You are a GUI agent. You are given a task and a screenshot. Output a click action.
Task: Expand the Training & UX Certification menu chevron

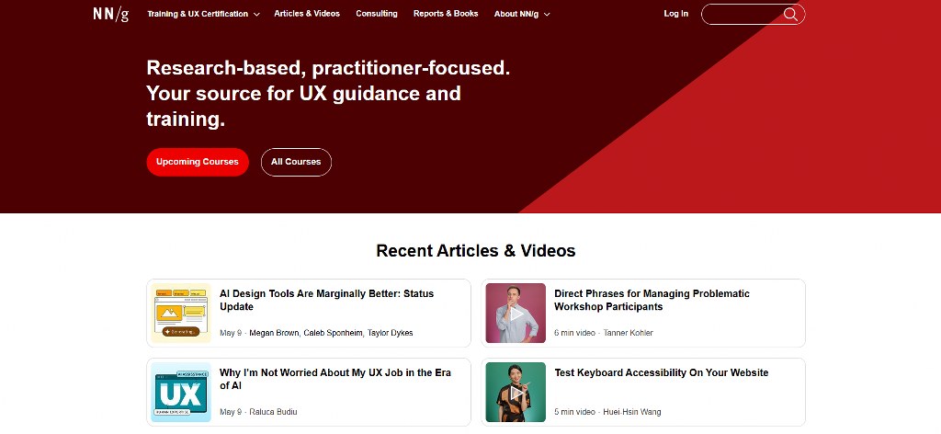[256, 14]
